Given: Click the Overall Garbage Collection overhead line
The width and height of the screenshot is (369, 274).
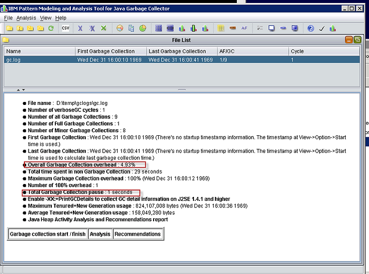Looking at the screenshot, I should [82, 165].
